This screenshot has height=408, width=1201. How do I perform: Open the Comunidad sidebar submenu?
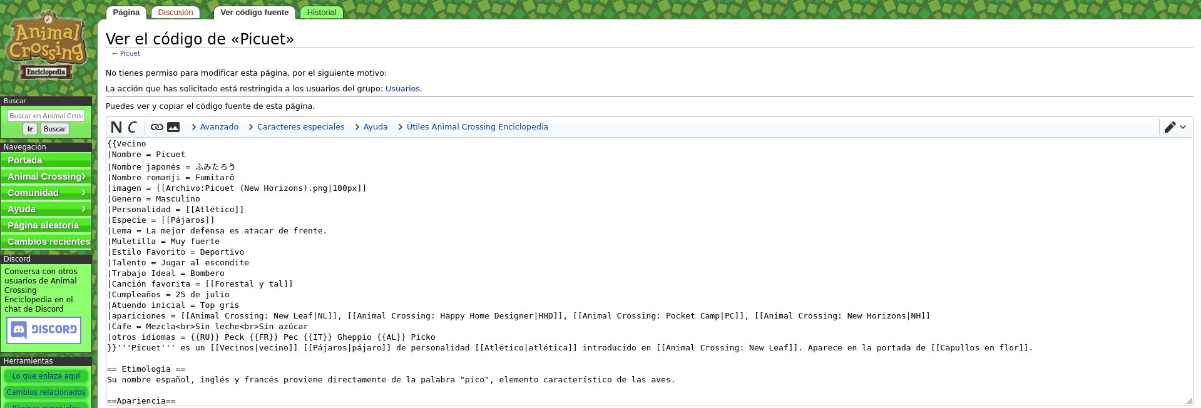pos(46,193)
